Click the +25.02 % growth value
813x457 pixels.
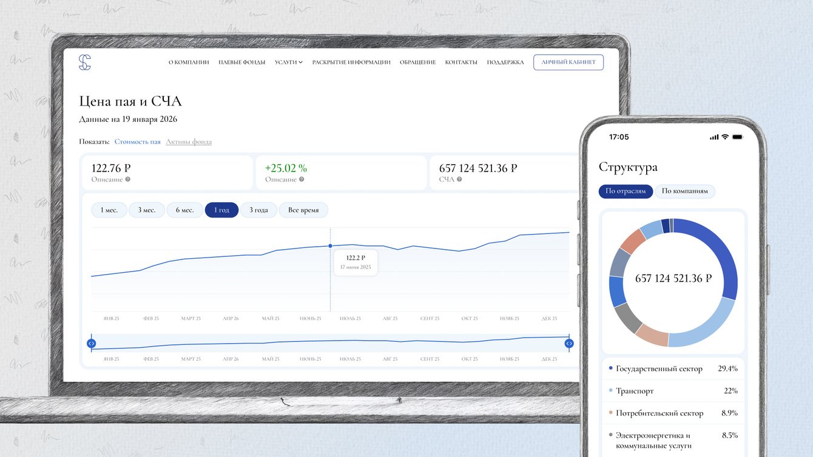(286, 168)
